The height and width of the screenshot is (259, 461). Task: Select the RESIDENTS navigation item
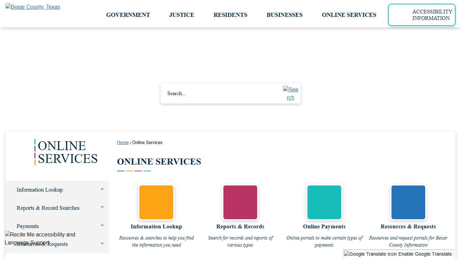click(x=230, y=15)
